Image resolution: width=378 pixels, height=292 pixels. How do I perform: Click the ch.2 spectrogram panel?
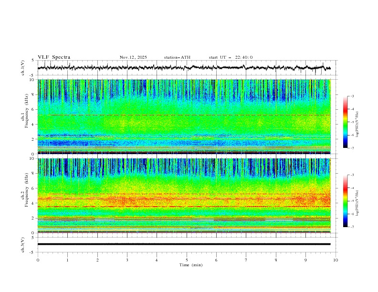(184, 196)
